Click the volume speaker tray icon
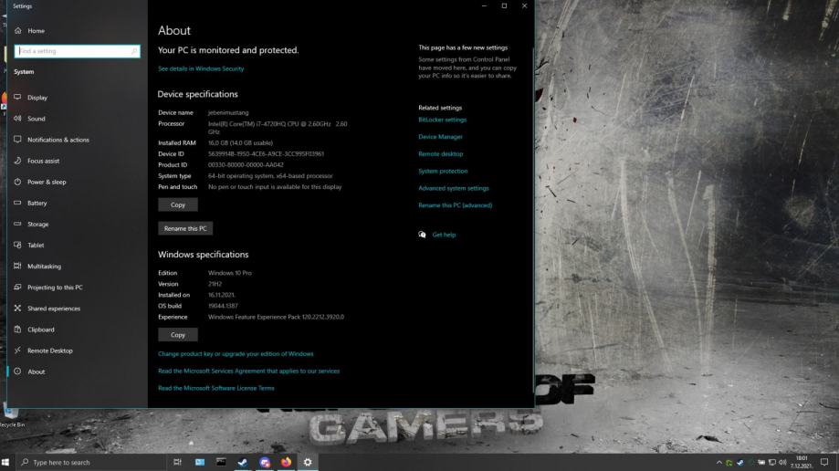Image resolution: width=839 pixels, height=471 pixels. tap(782, 463)
